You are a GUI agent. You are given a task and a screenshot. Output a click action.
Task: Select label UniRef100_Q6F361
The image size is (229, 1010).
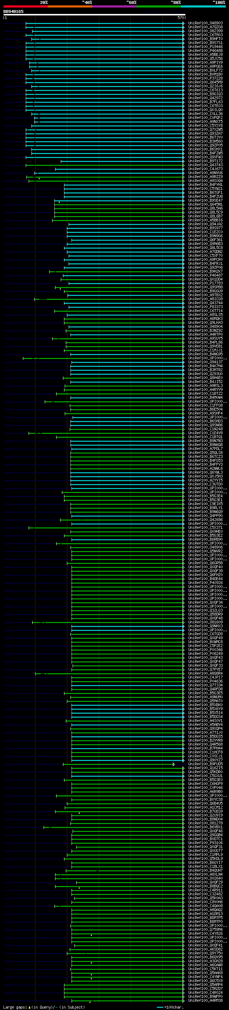click(205, 240)
